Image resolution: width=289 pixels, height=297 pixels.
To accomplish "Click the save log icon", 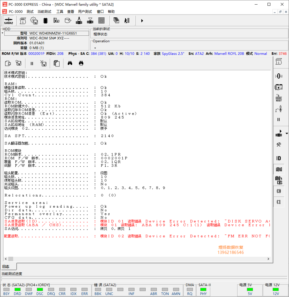I will coord(18,63).
